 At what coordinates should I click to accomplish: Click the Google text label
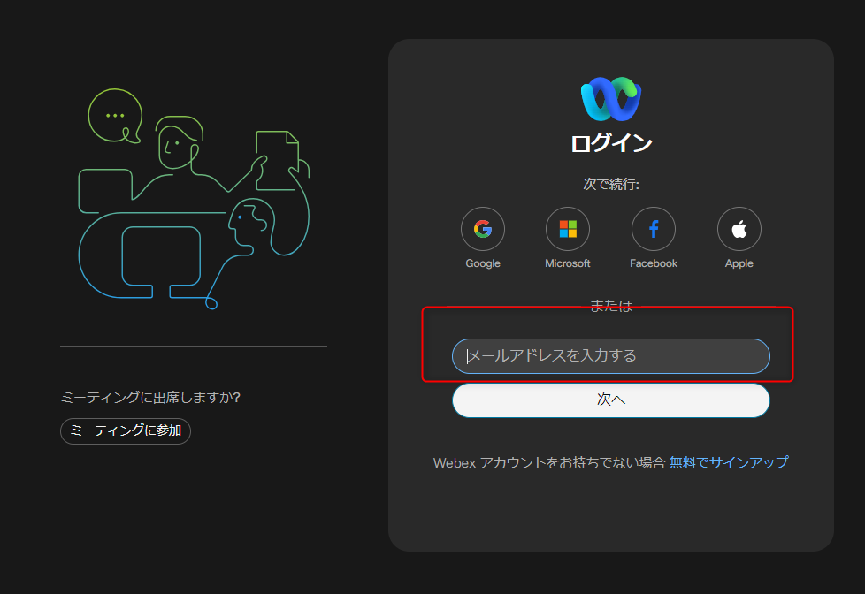click(x=483, y=263)
